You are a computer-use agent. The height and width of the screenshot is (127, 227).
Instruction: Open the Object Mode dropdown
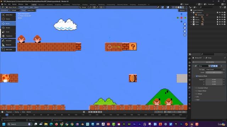point(12,7)
